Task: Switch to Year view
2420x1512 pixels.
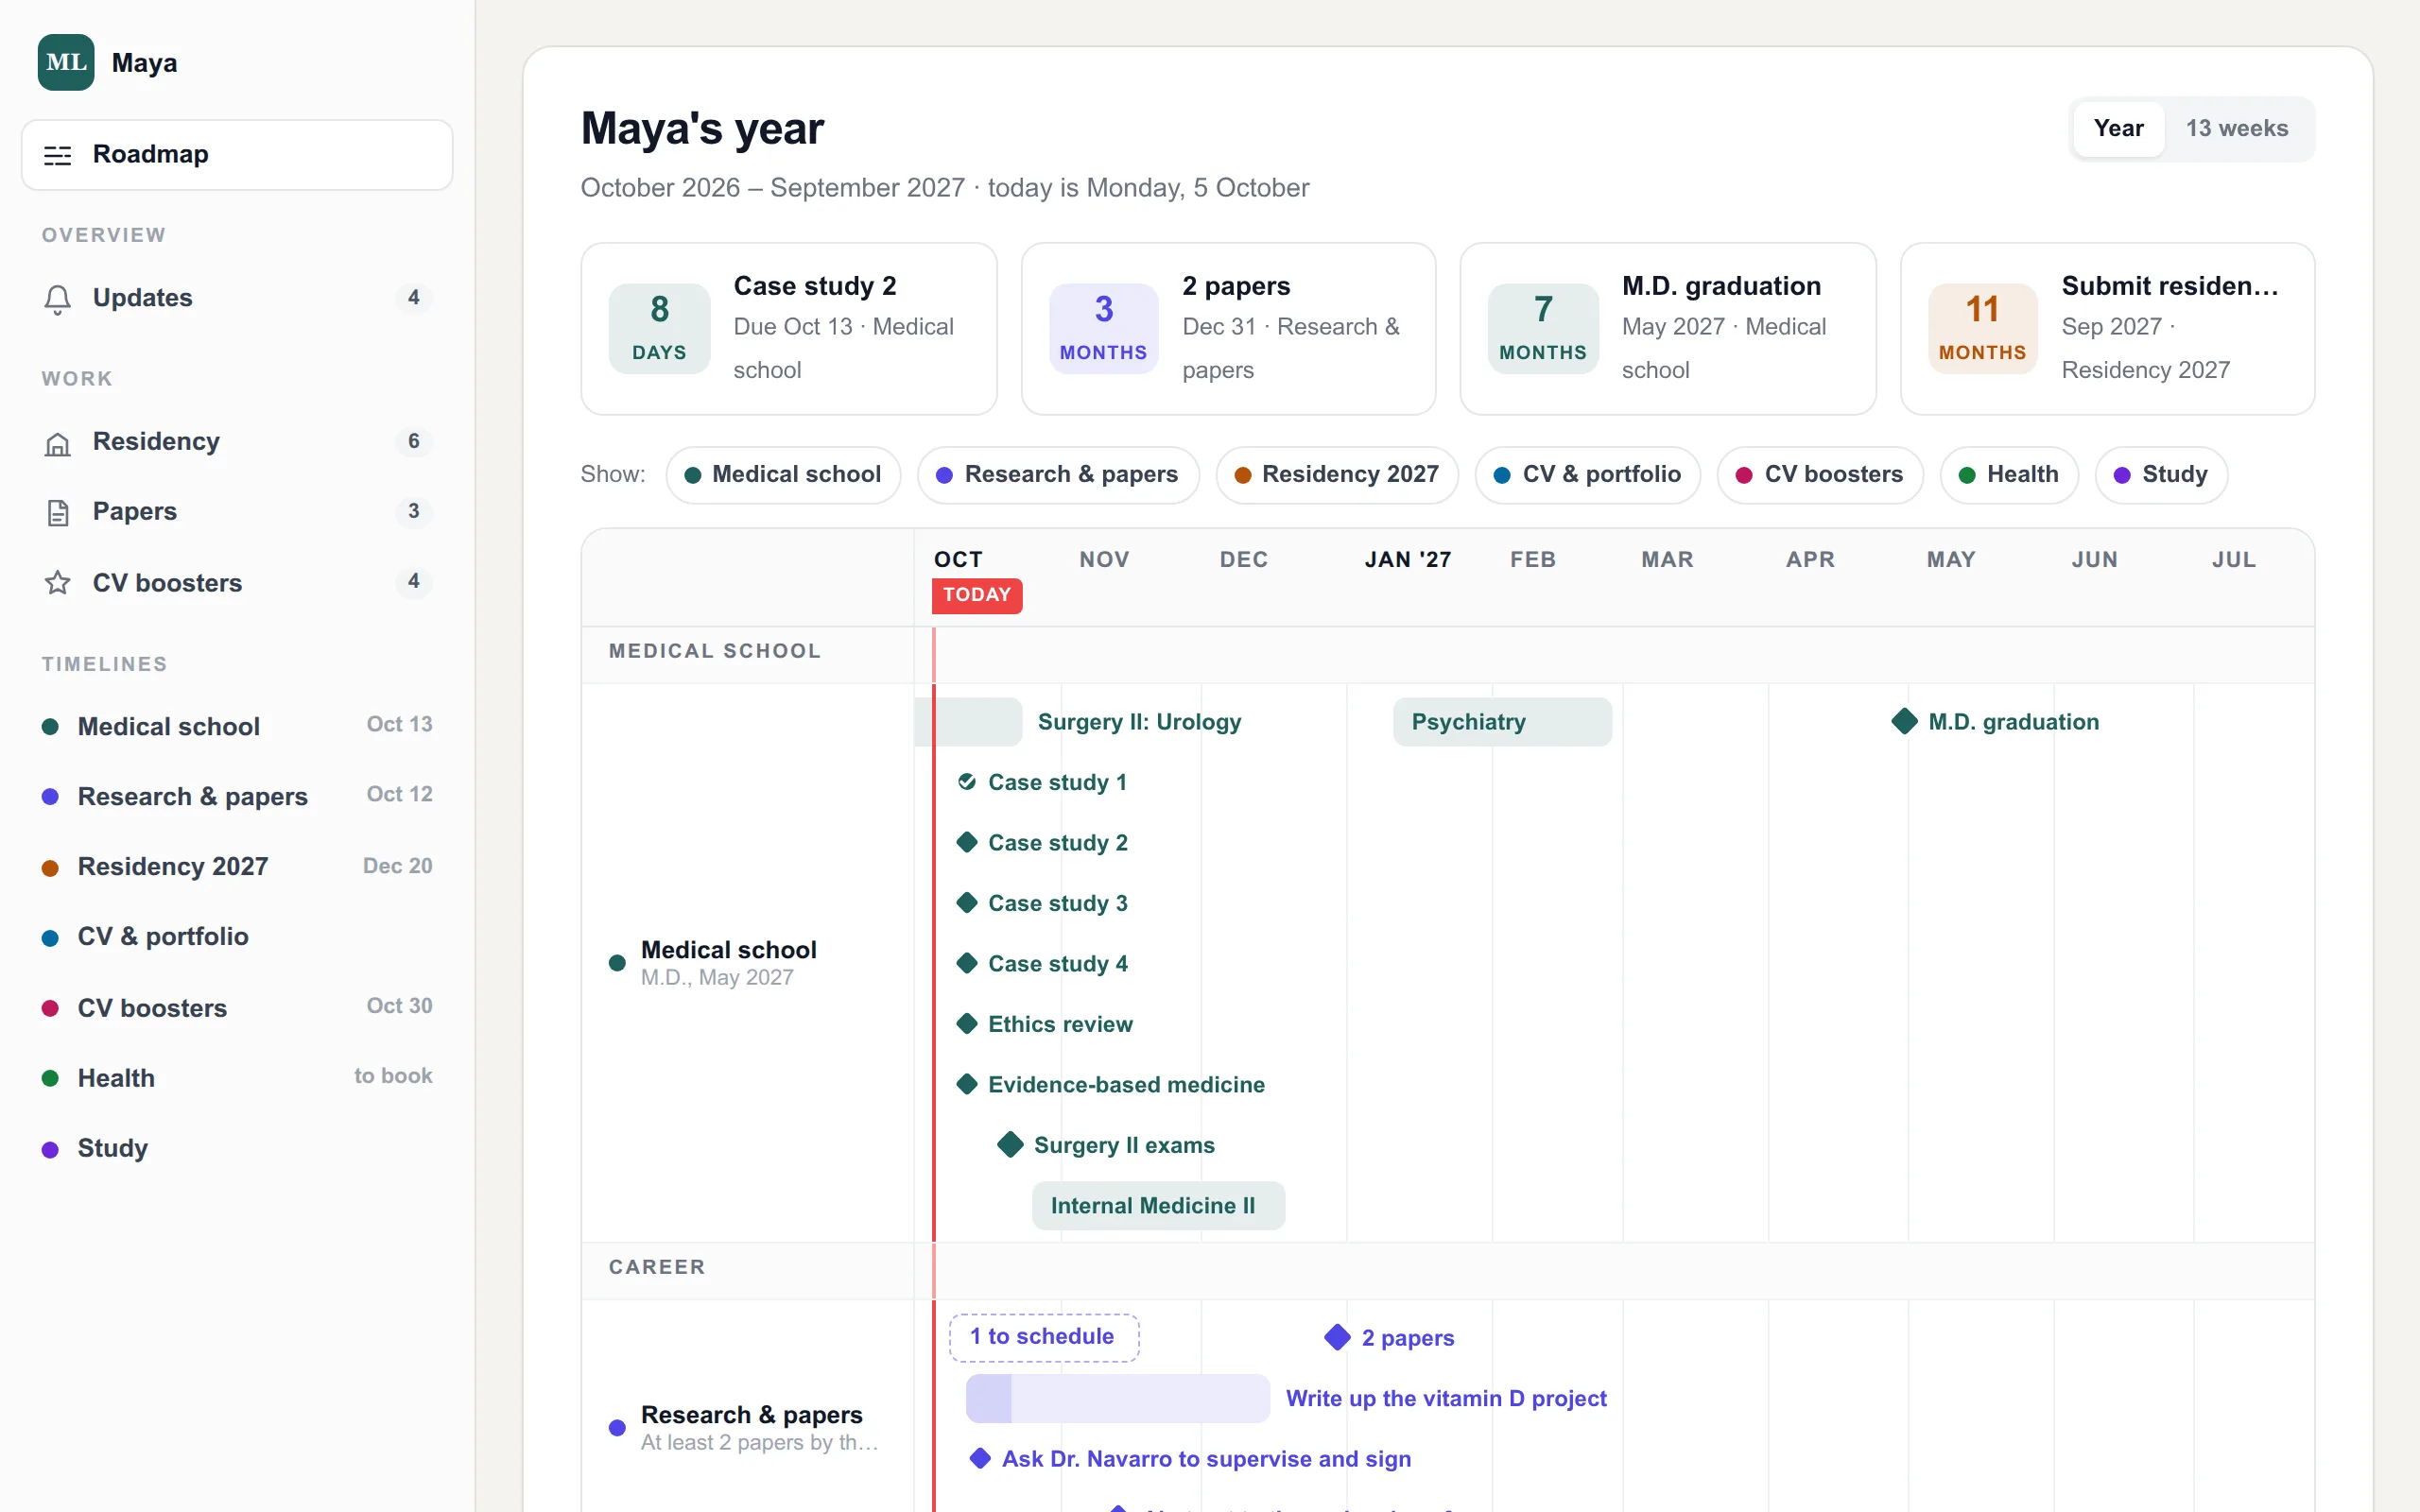Action: coord(2118,129)
